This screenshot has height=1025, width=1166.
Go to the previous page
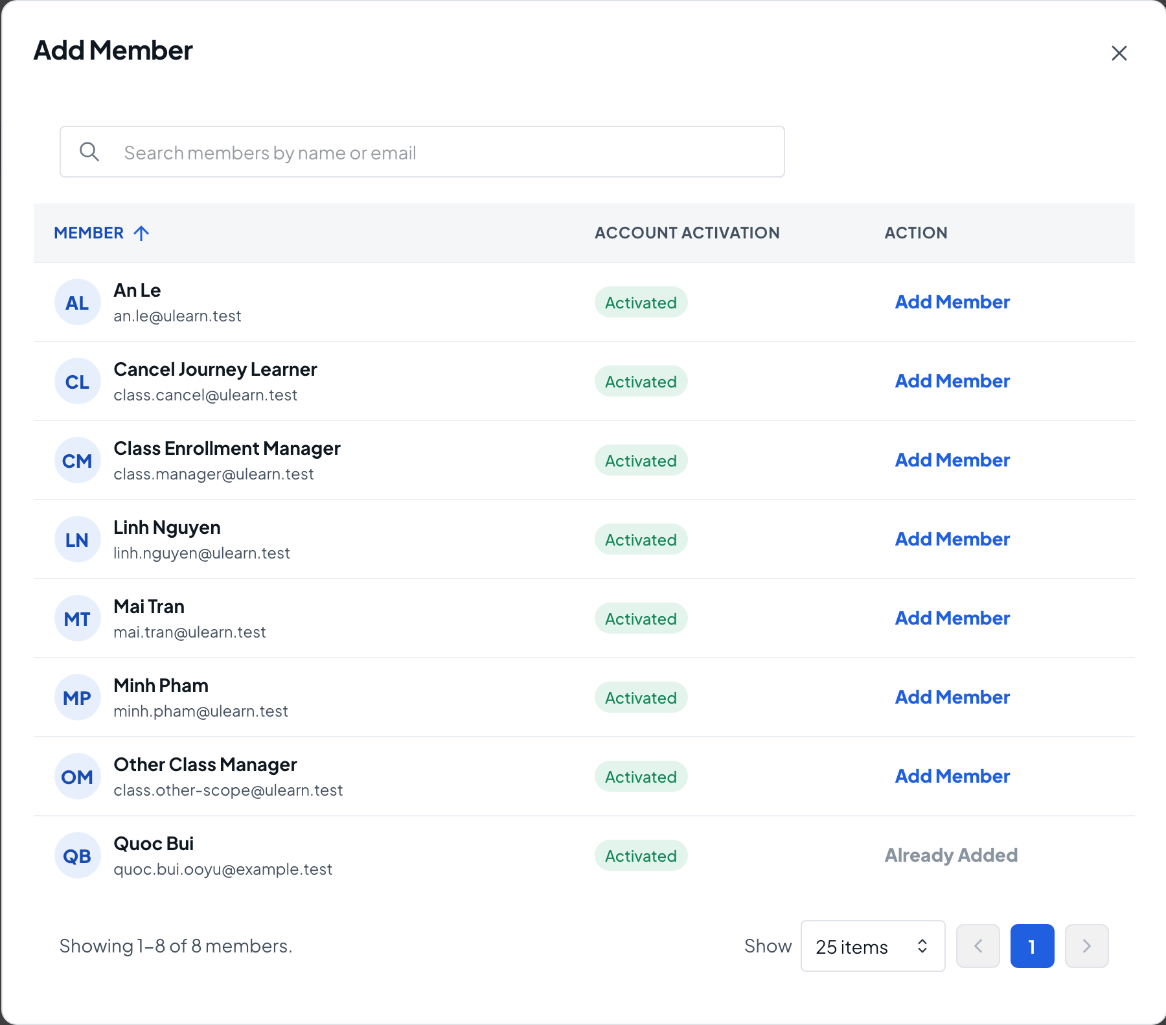coord(978,946)
